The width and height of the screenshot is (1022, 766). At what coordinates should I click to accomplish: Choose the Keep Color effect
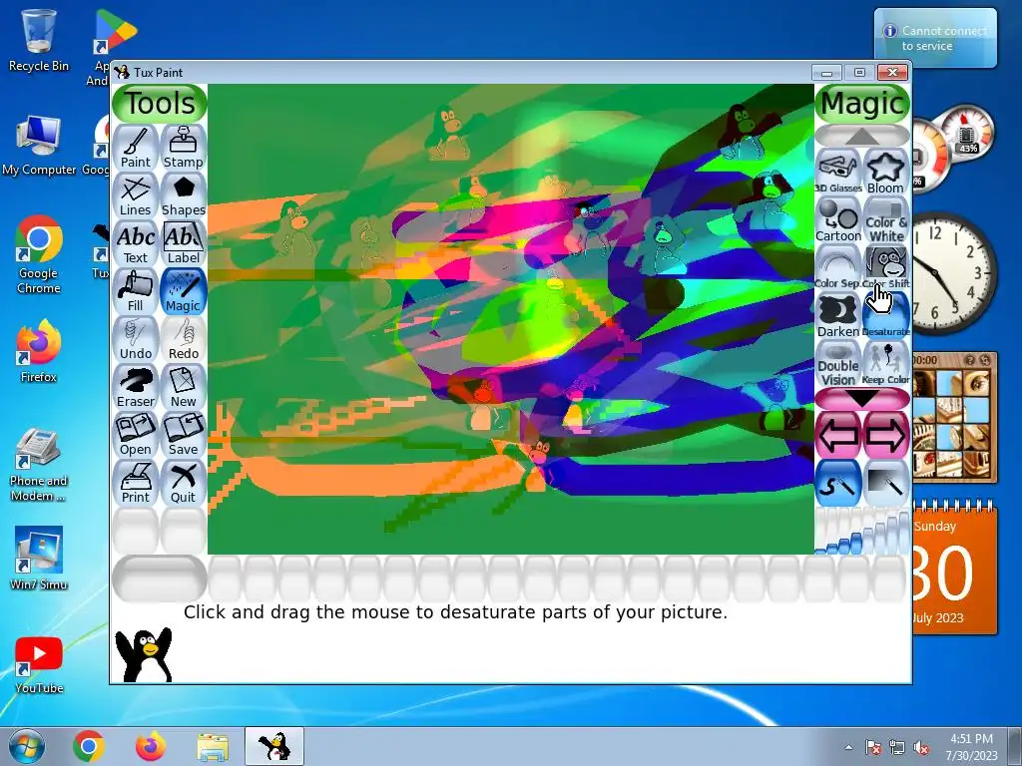[886, 363]
